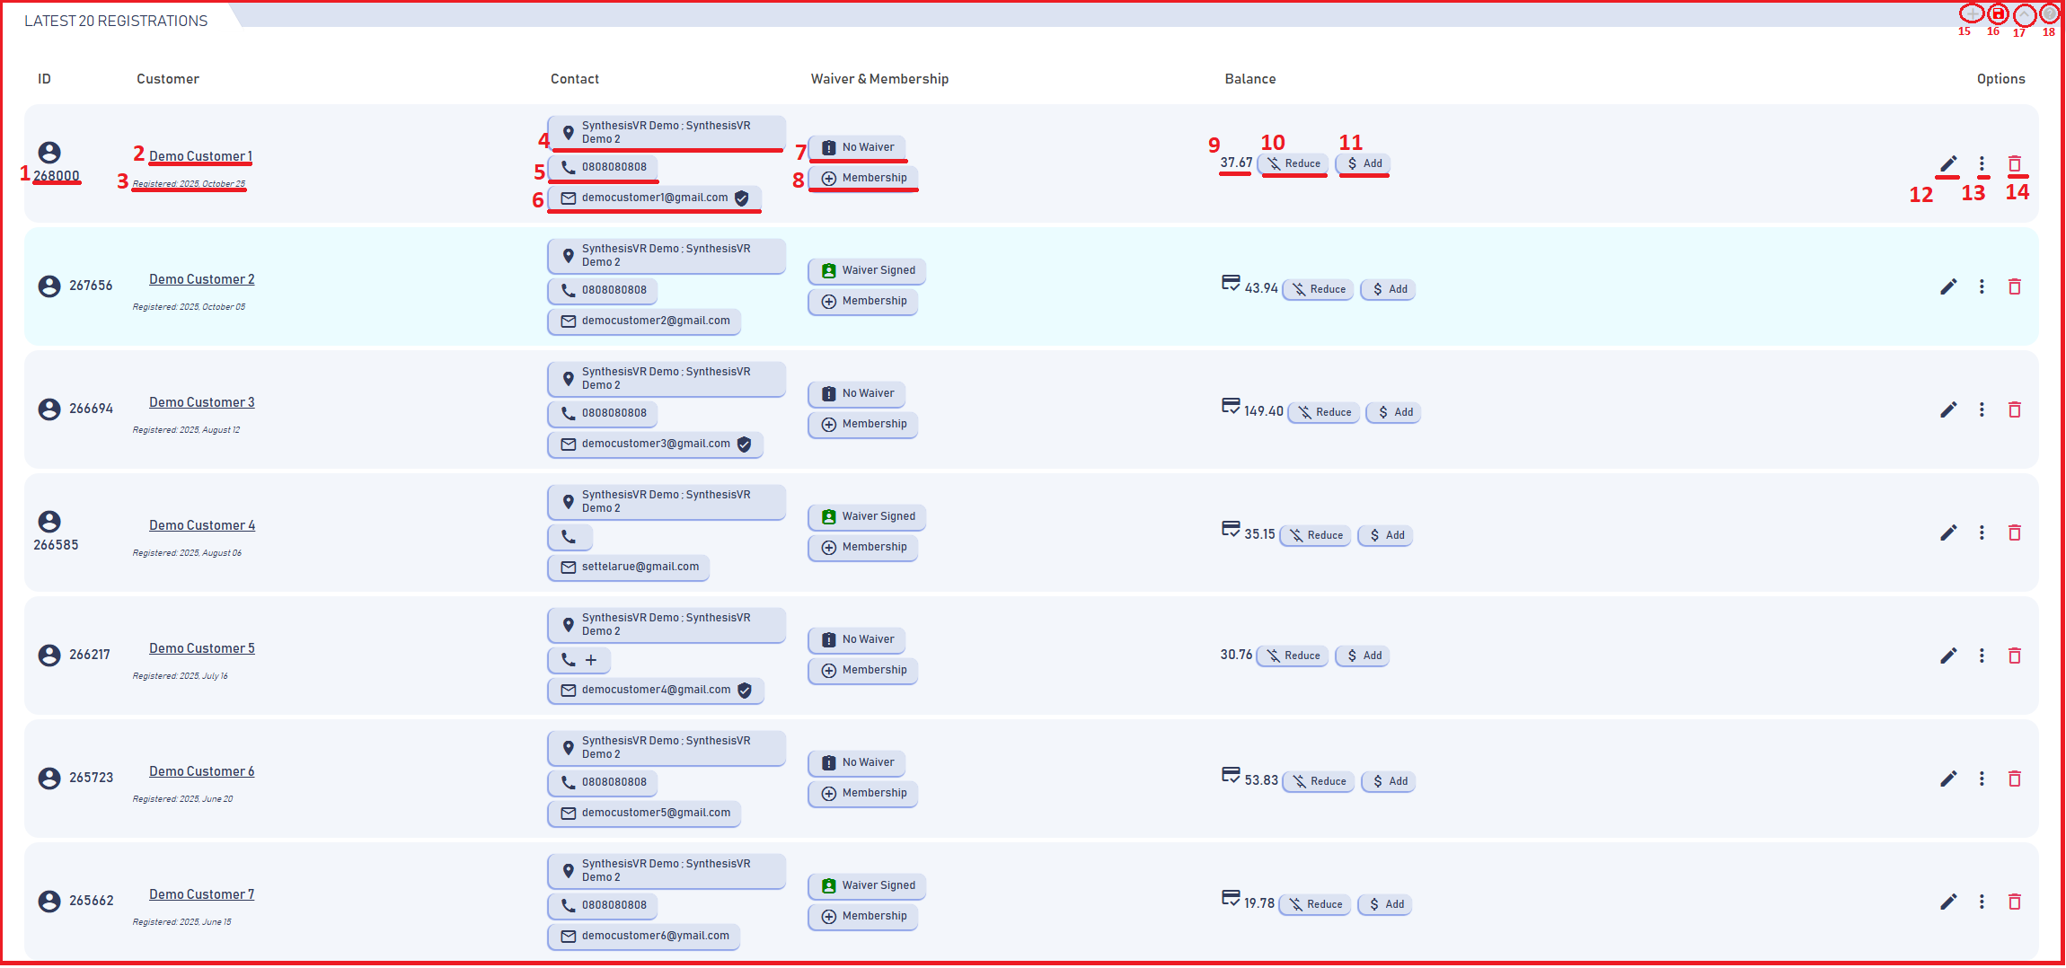2066x968 pixels.
Task: Edit Demo Customer 7 with pencil icon
Action: tap(1948, 902)
